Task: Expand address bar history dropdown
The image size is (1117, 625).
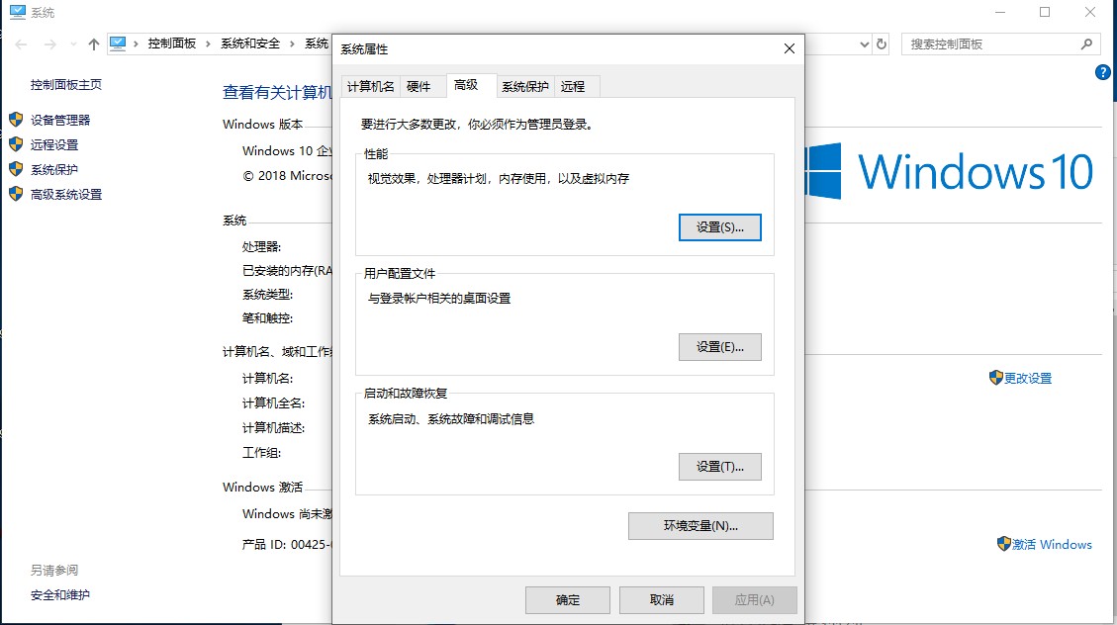Action: pyautogui.click(x=864, y=45)
